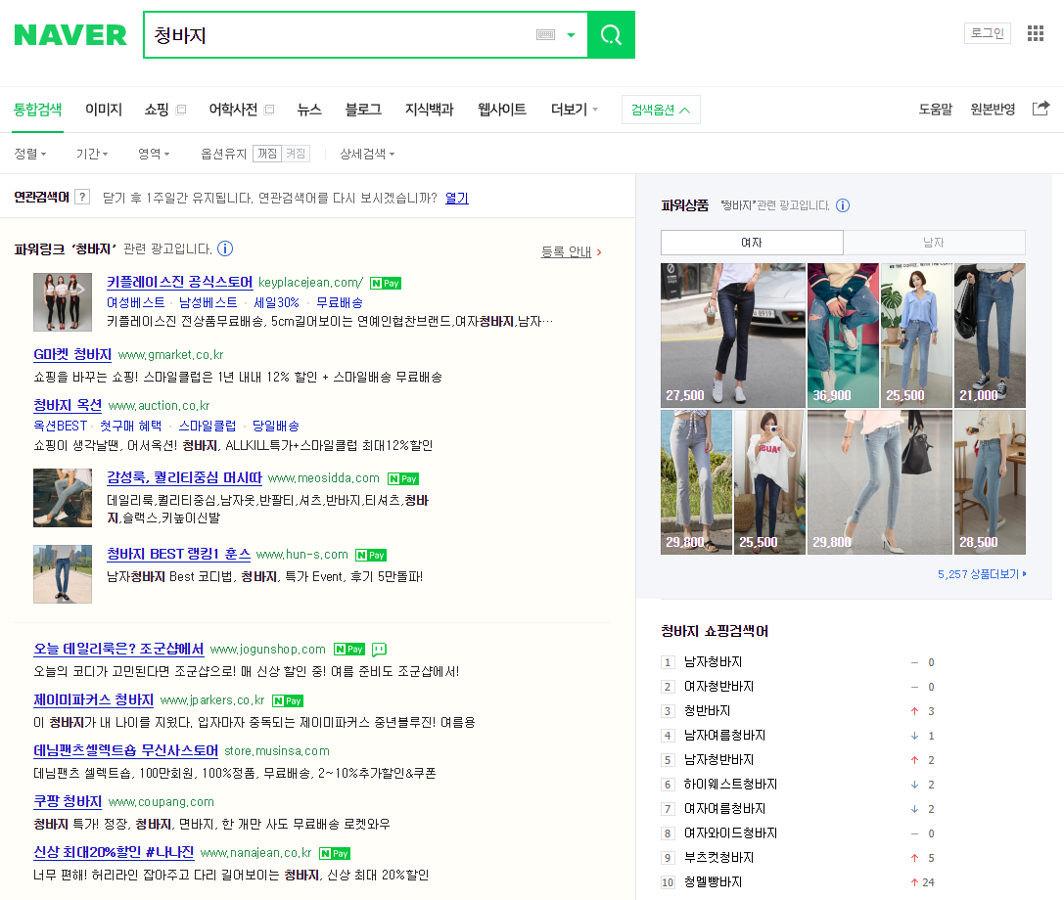Open the 청바지 옥션 ad link
Image resolution: width=1064 pixels, height=900 pixels.
[x=68, y=406]
